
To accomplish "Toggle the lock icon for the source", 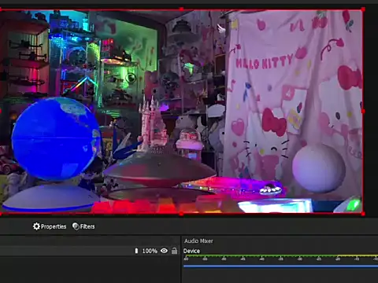I will (174, 251).
